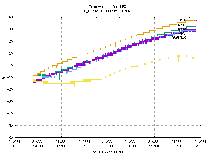207x155 pixels.
Task: Click the chart title 'Temperature for MEX'
Action: tap(107, 7)
